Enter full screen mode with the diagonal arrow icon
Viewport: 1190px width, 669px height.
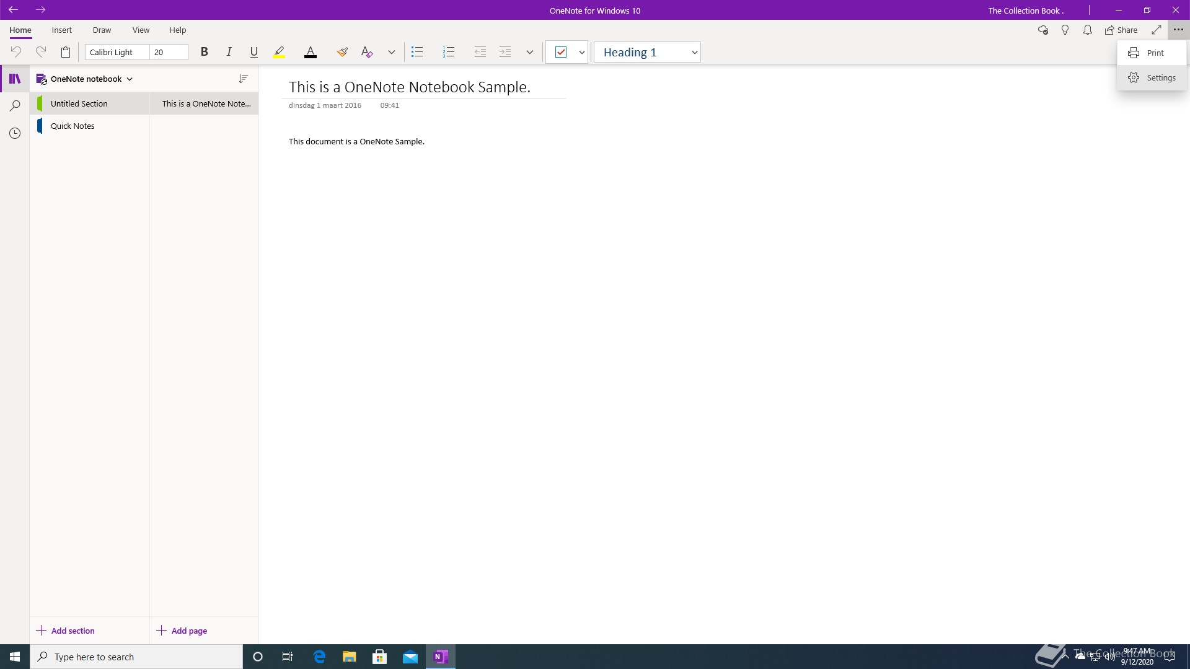pyautogui.click(x=1157, y=30)
